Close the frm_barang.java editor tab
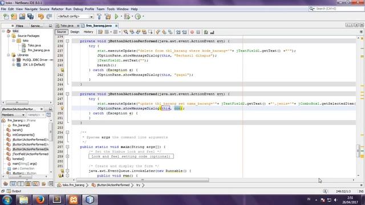This screenshot has width=365, height=205. tap(116, 26)
